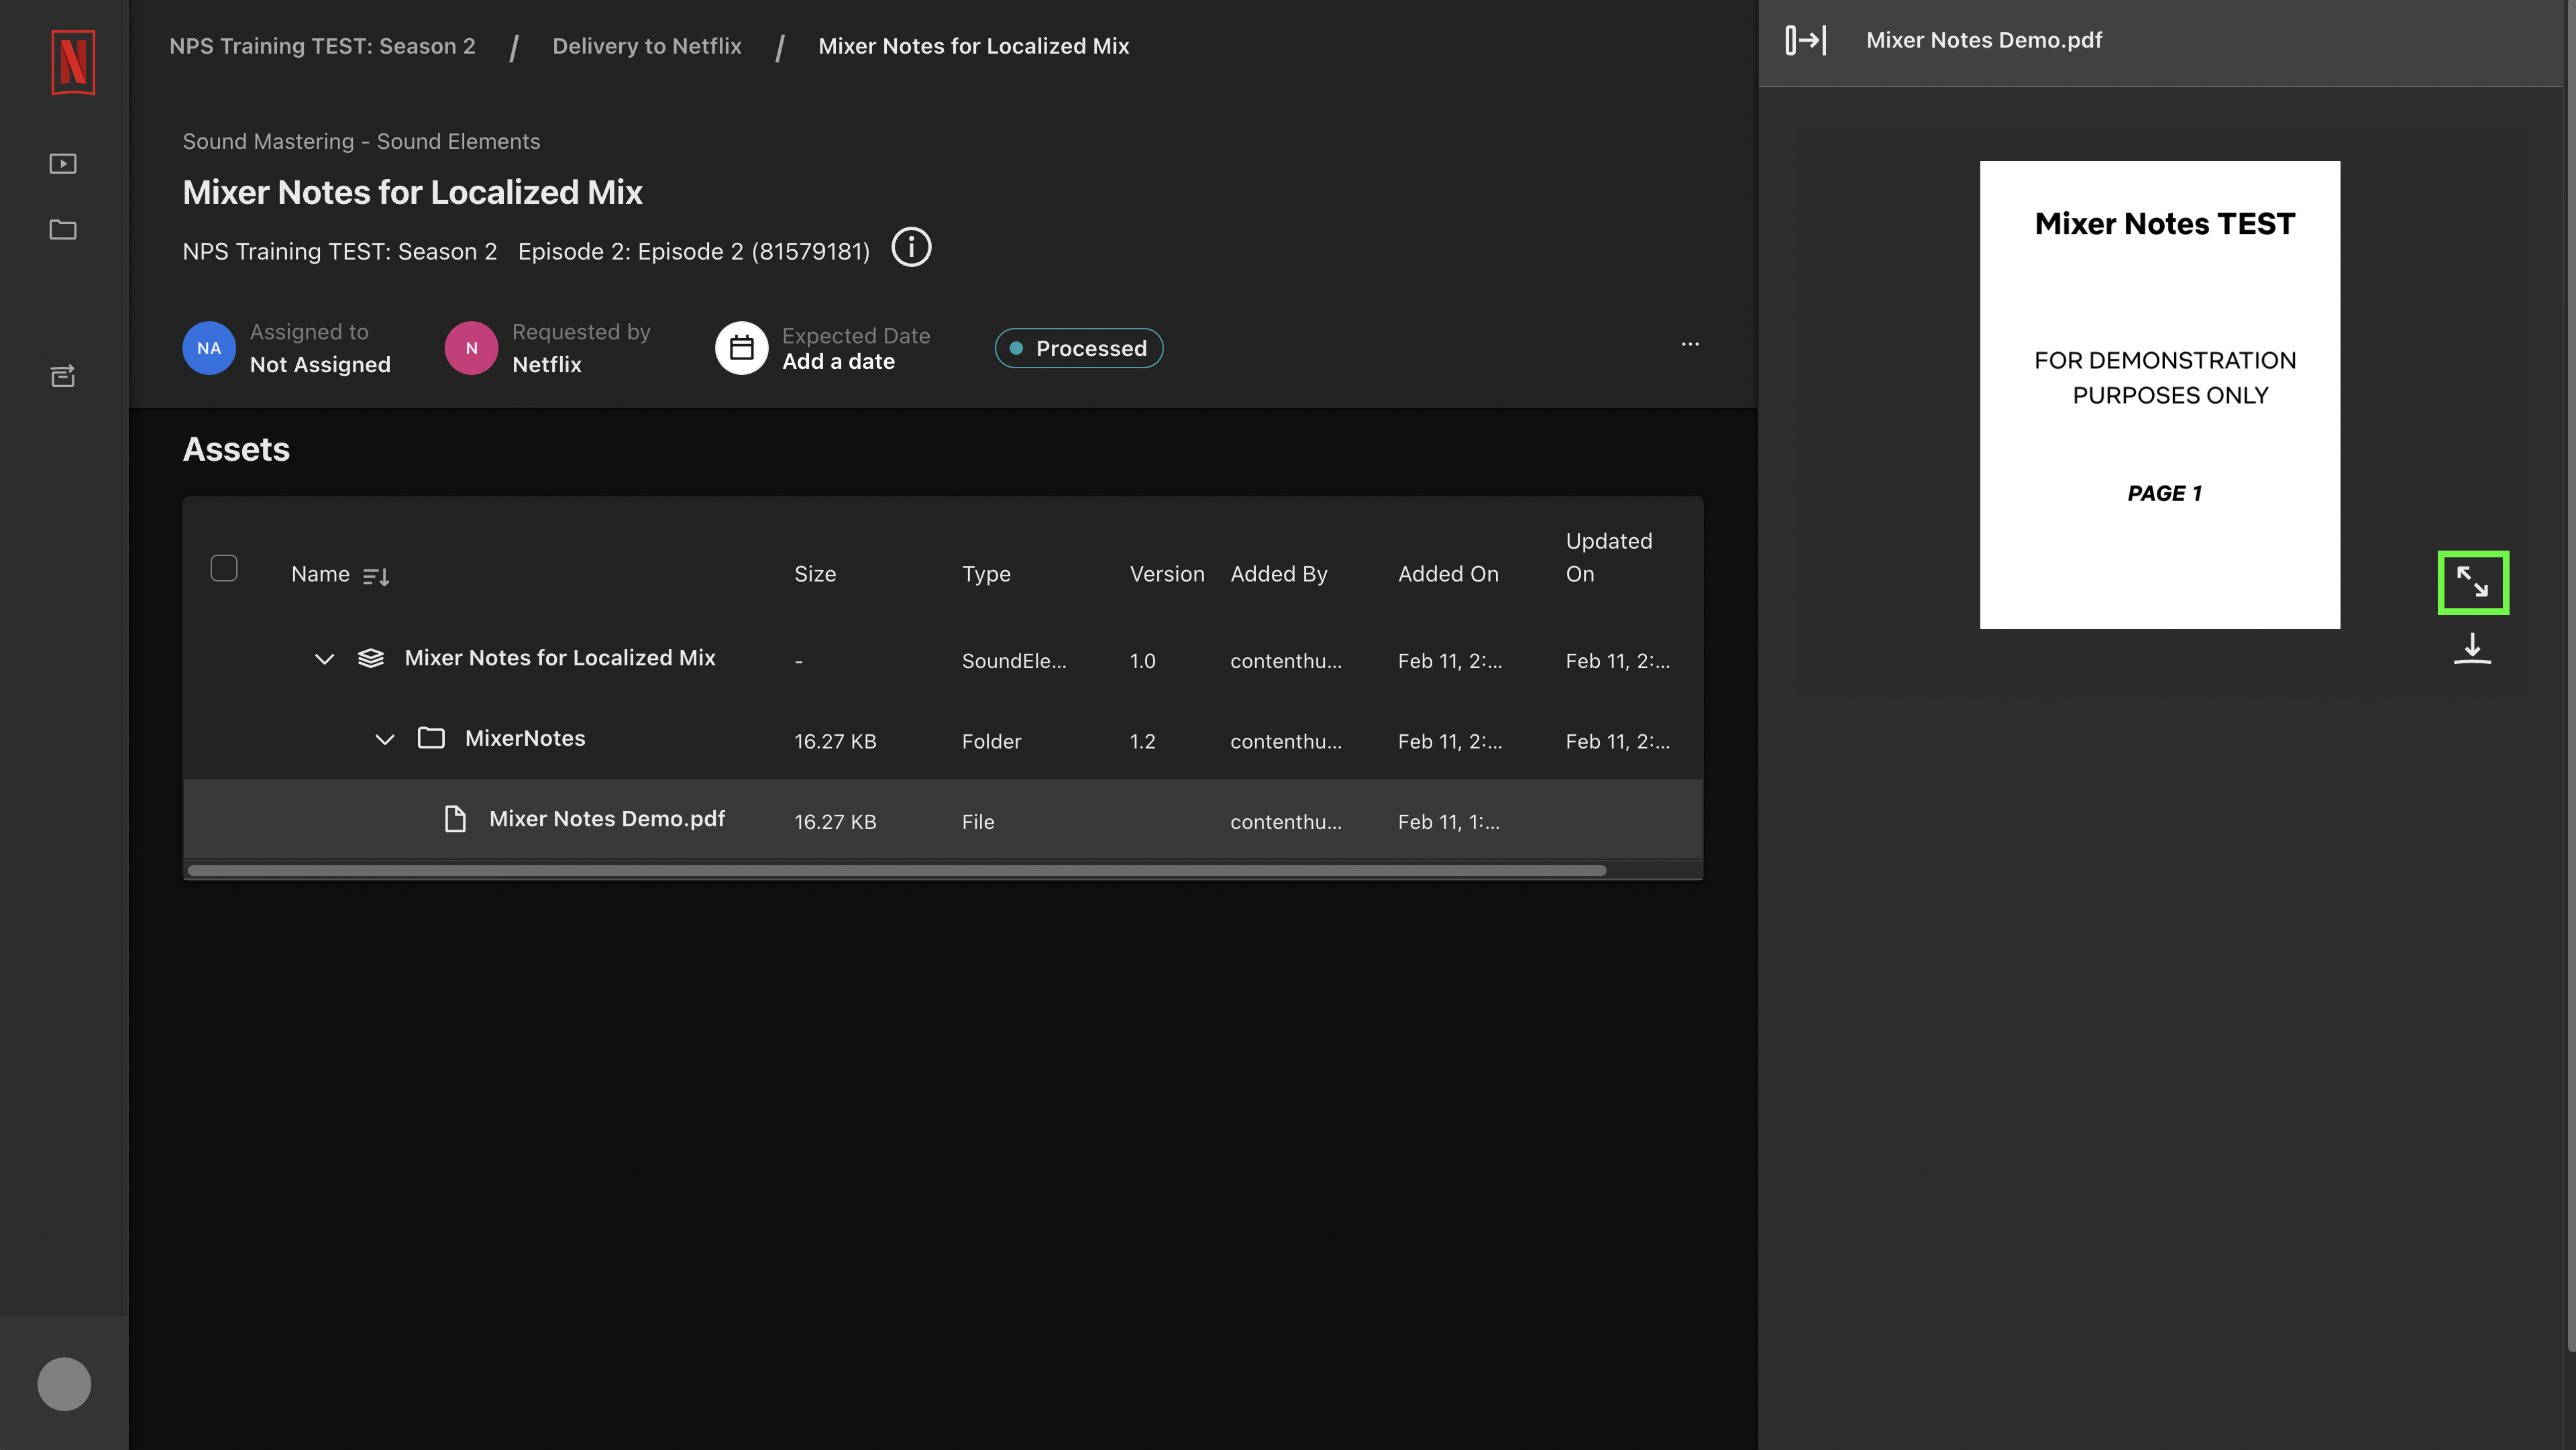Click the File type cell
The image size is (2576, 1450).
click(978, 822)
